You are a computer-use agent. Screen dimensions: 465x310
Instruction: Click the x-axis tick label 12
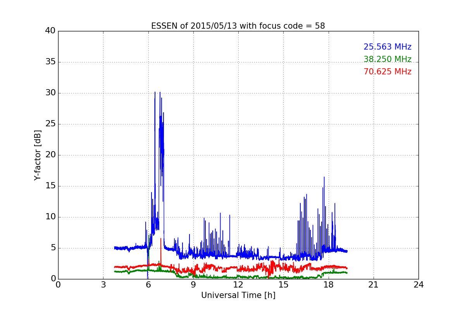pyautogui.click(x=238, y=285)
